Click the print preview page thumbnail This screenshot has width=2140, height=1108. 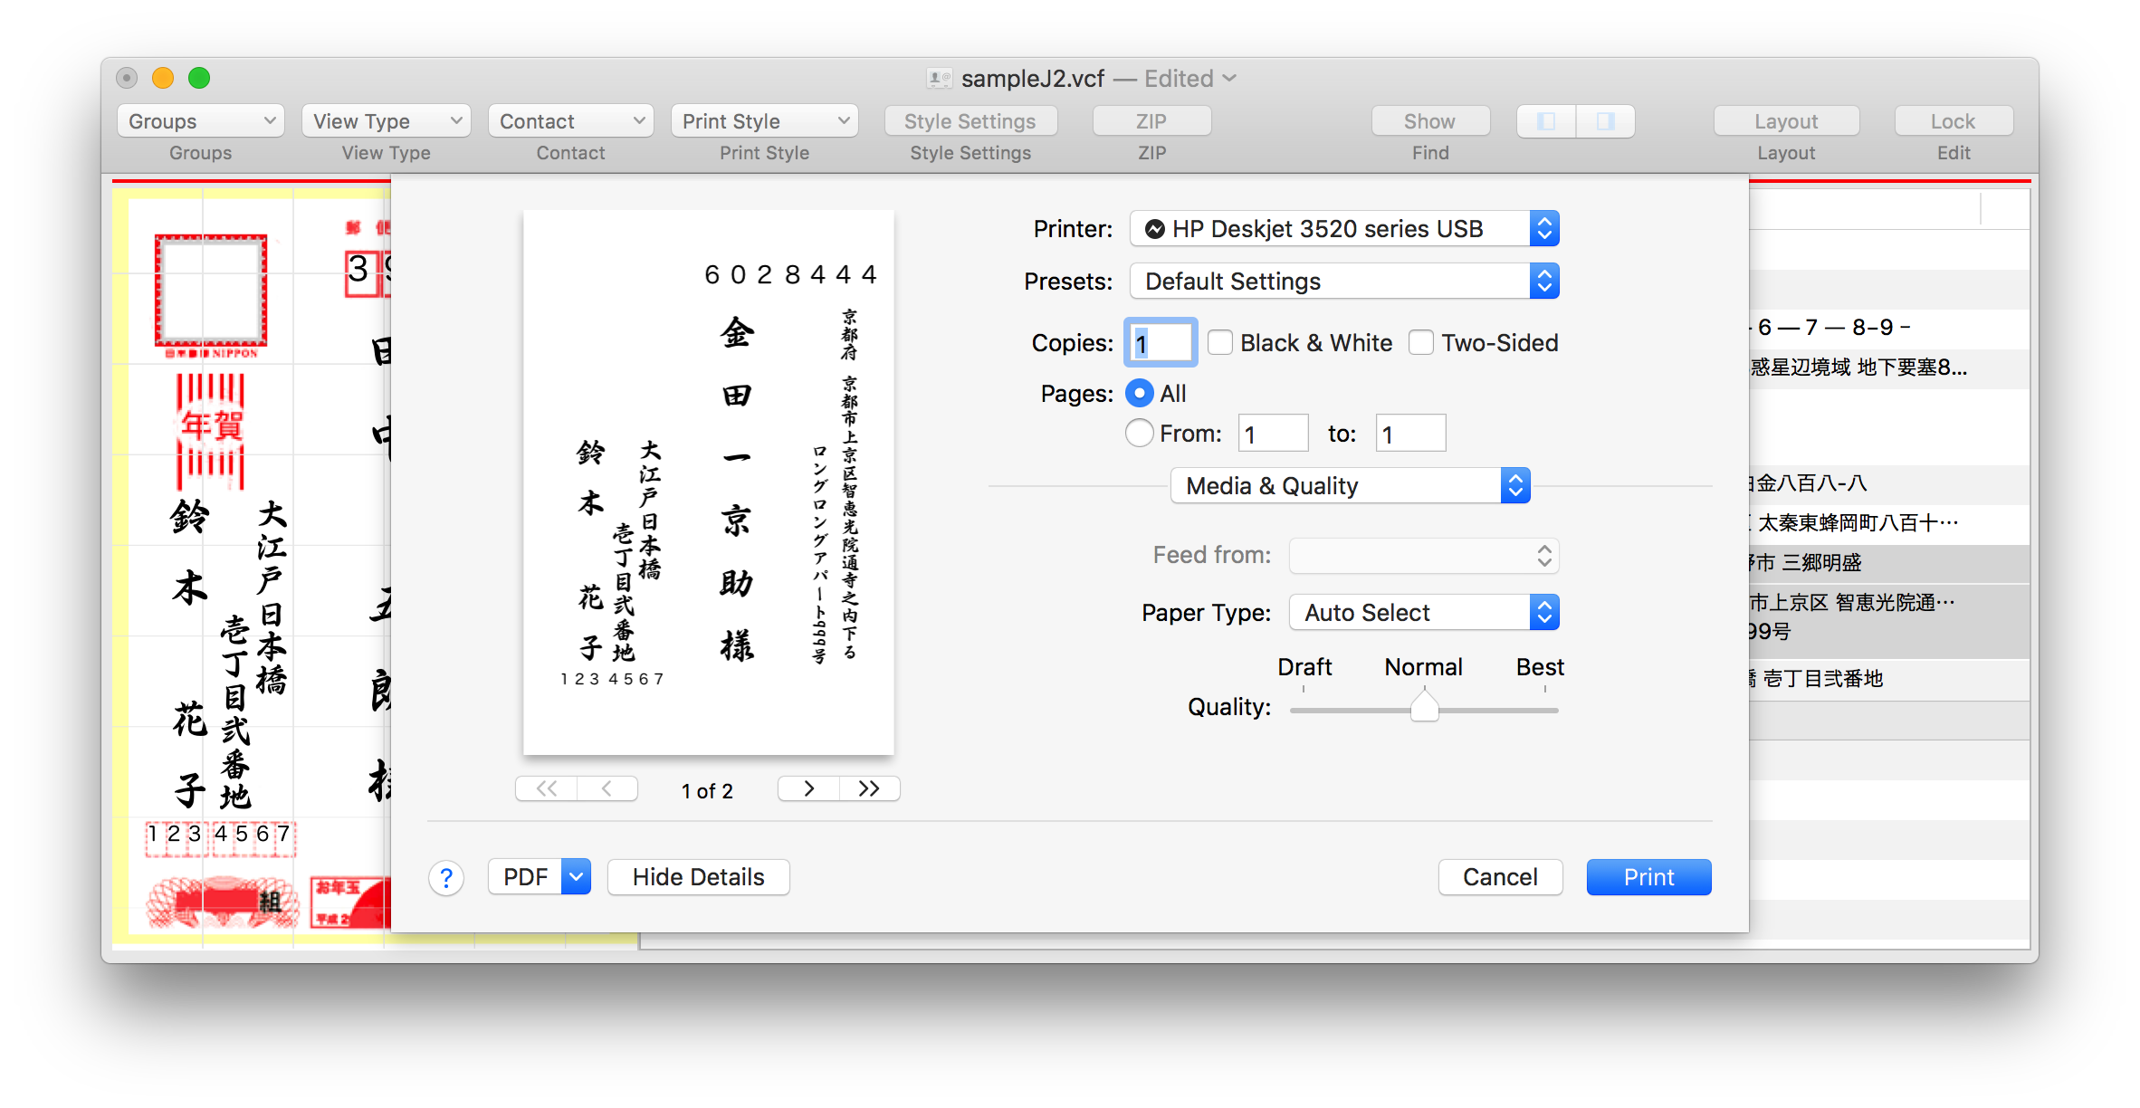coord(709,482)
